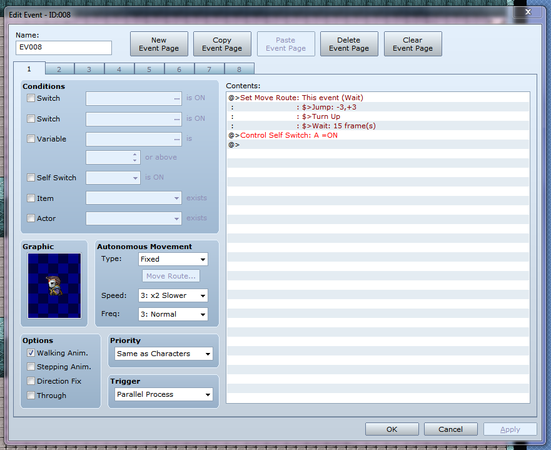Switch to event page tab 2
551x450 pixels.
(x=59, y=69)
